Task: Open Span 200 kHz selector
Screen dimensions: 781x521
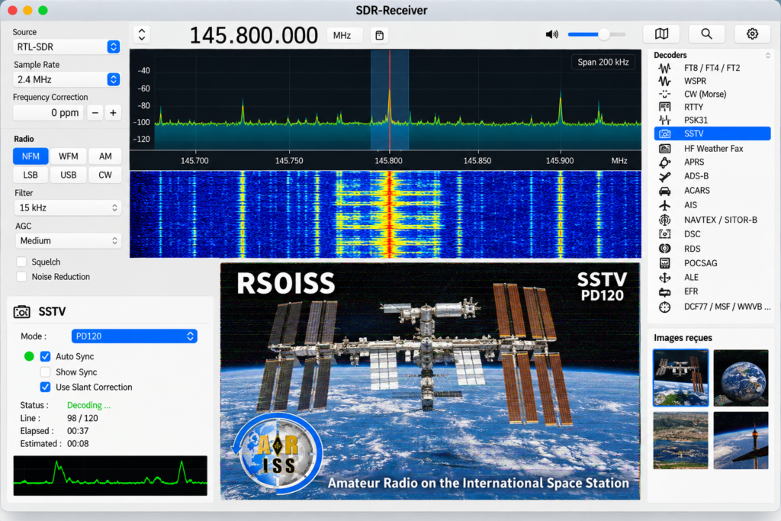Action: [603, 63]
